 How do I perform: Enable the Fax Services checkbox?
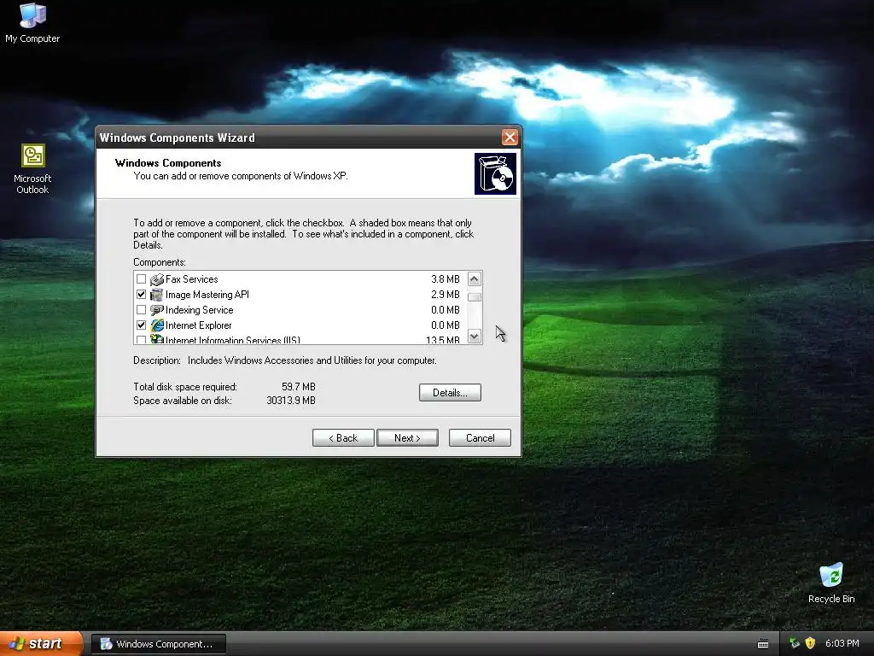(142, 279)
